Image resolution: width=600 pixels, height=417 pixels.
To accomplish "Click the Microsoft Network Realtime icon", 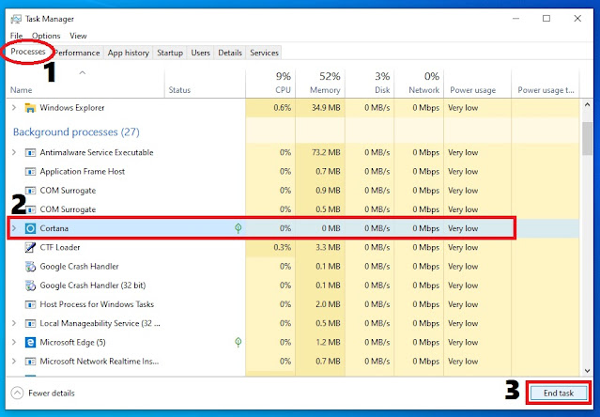I will tap(30, 362).
